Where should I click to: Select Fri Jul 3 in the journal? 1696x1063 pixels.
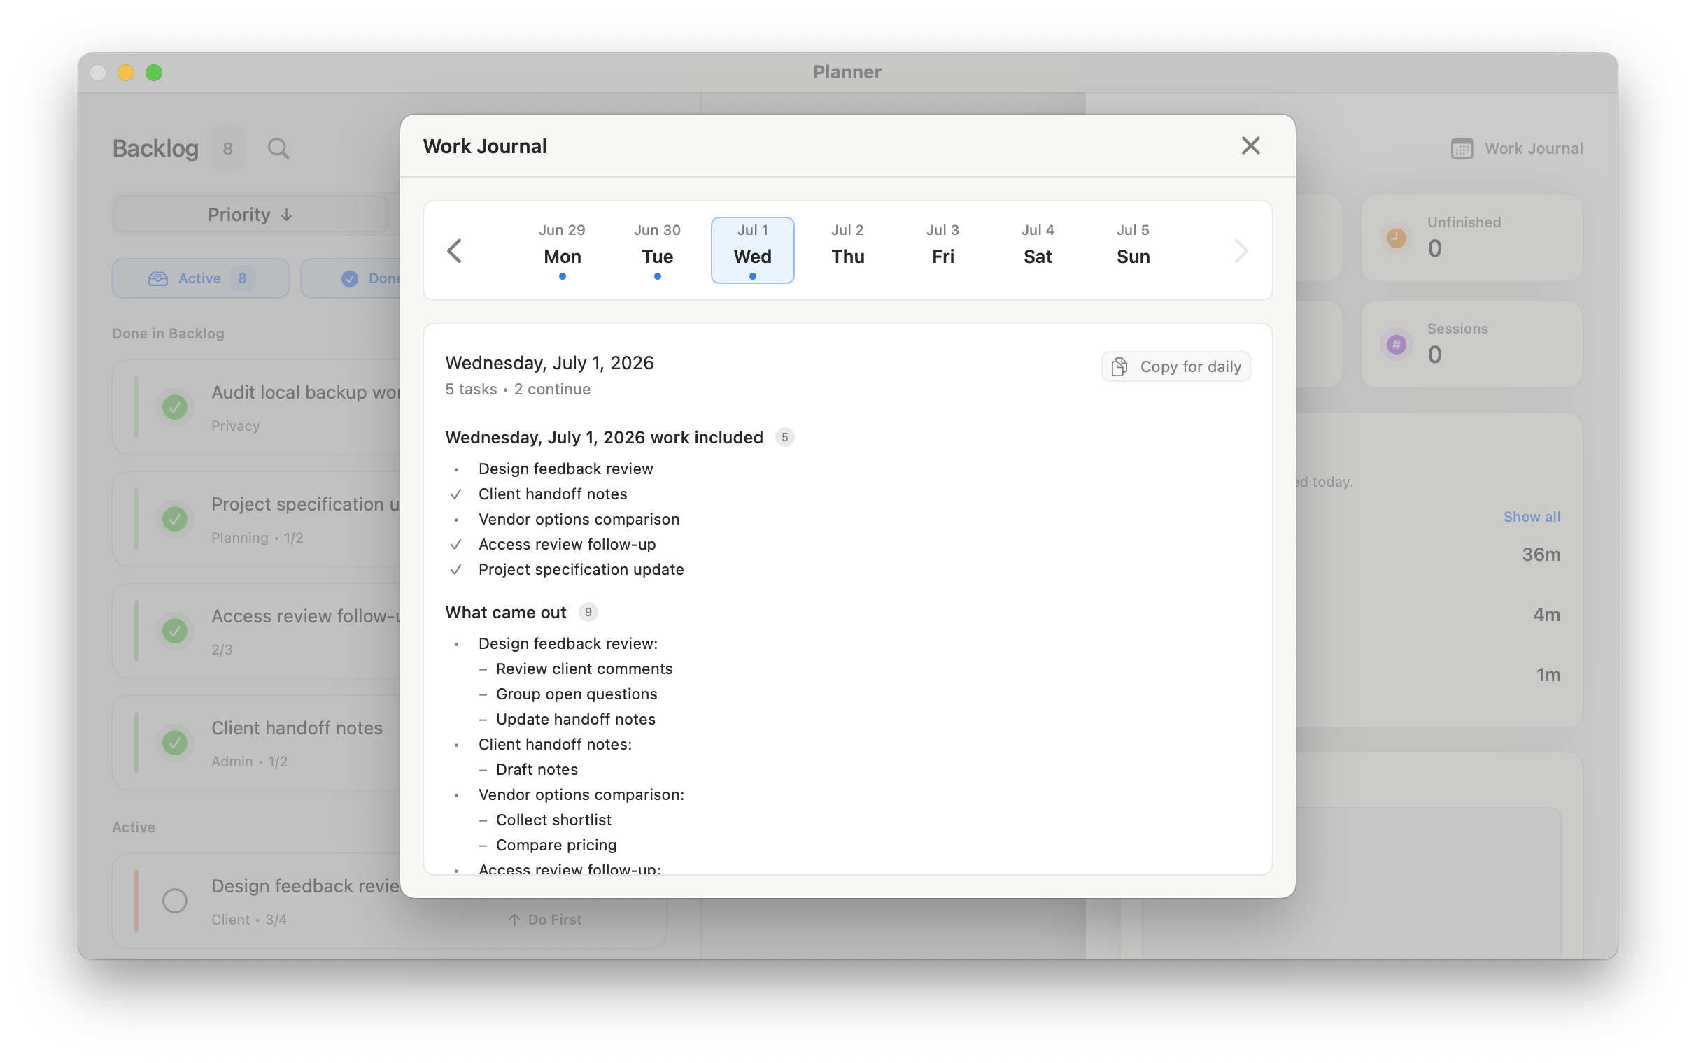tap(942, 250)
